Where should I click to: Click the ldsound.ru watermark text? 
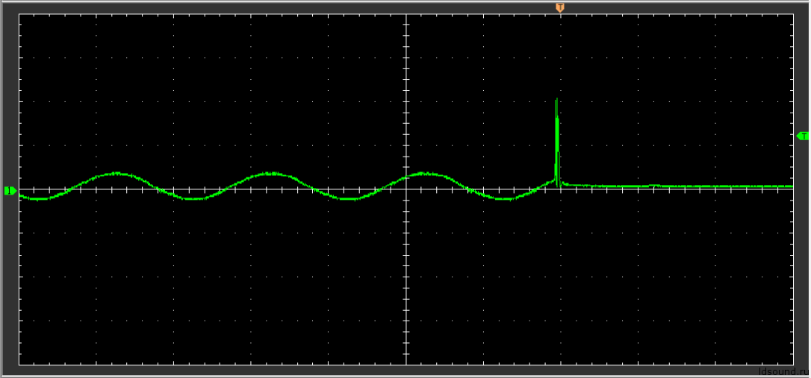(x=783, y=371)
